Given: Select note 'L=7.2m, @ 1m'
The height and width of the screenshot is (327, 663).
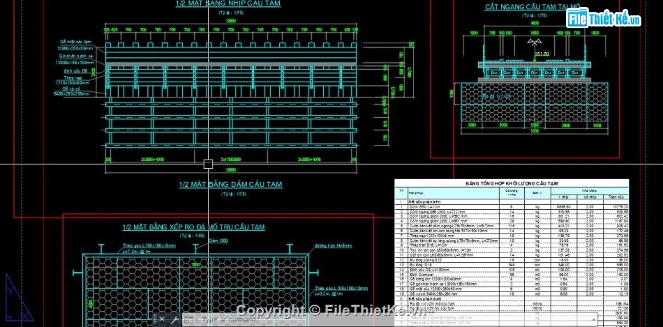Looking at the screenshot, I should [x=135, y=252].
